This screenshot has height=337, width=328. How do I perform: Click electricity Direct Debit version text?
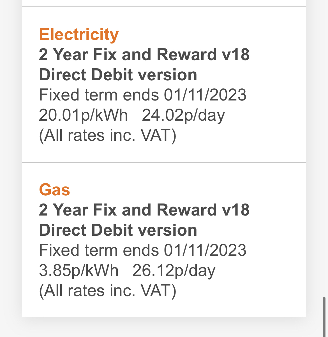click(118, 75)
